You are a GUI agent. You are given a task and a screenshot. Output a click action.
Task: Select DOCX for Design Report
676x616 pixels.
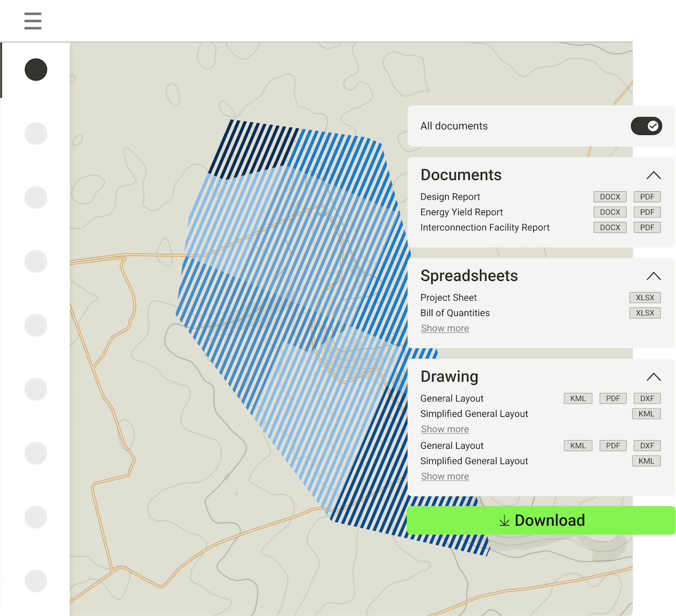610,197
